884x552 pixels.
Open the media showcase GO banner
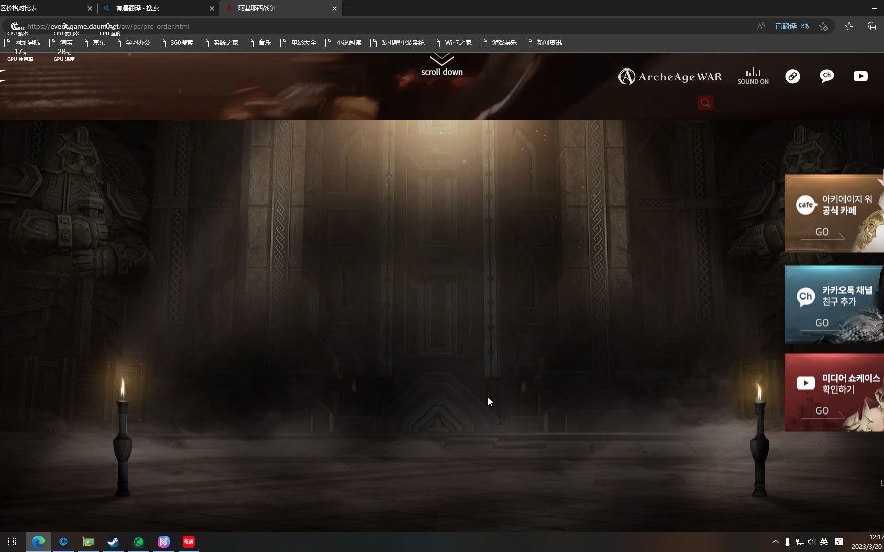pos(834,393)
